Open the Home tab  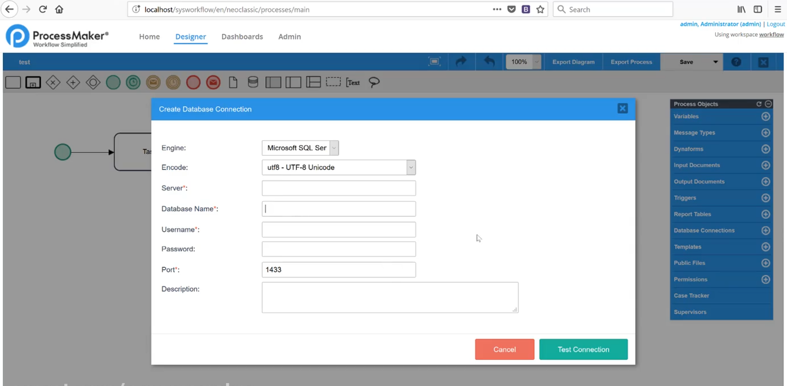point(149,36)
